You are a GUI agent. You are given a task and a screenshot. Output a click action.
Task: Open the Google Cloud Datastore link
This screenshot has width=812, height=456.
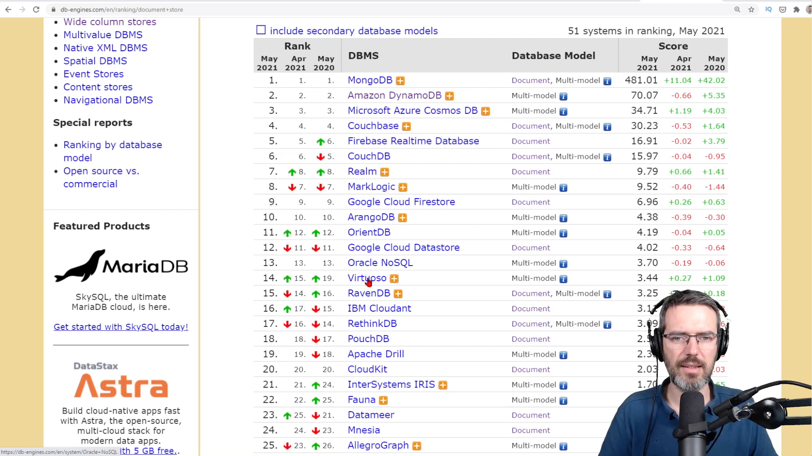[403, 248]
